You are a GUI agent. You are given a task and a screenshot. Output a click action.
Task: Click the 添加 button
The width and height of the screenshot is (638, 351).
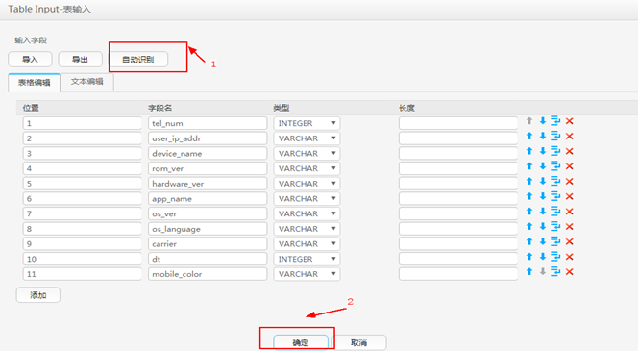[38, 295]
